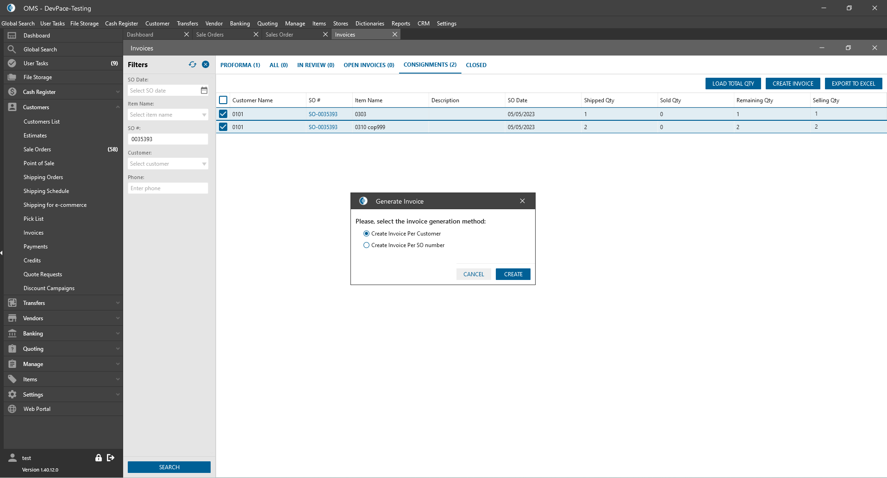Open the Reports menu
Image resolution: width=887 pixels, height=478 pixels.
point(401,24)
